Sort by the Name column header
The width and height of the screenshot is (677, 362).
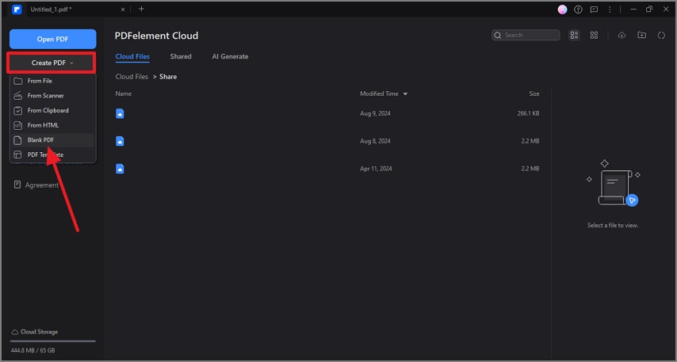[124, 93]
